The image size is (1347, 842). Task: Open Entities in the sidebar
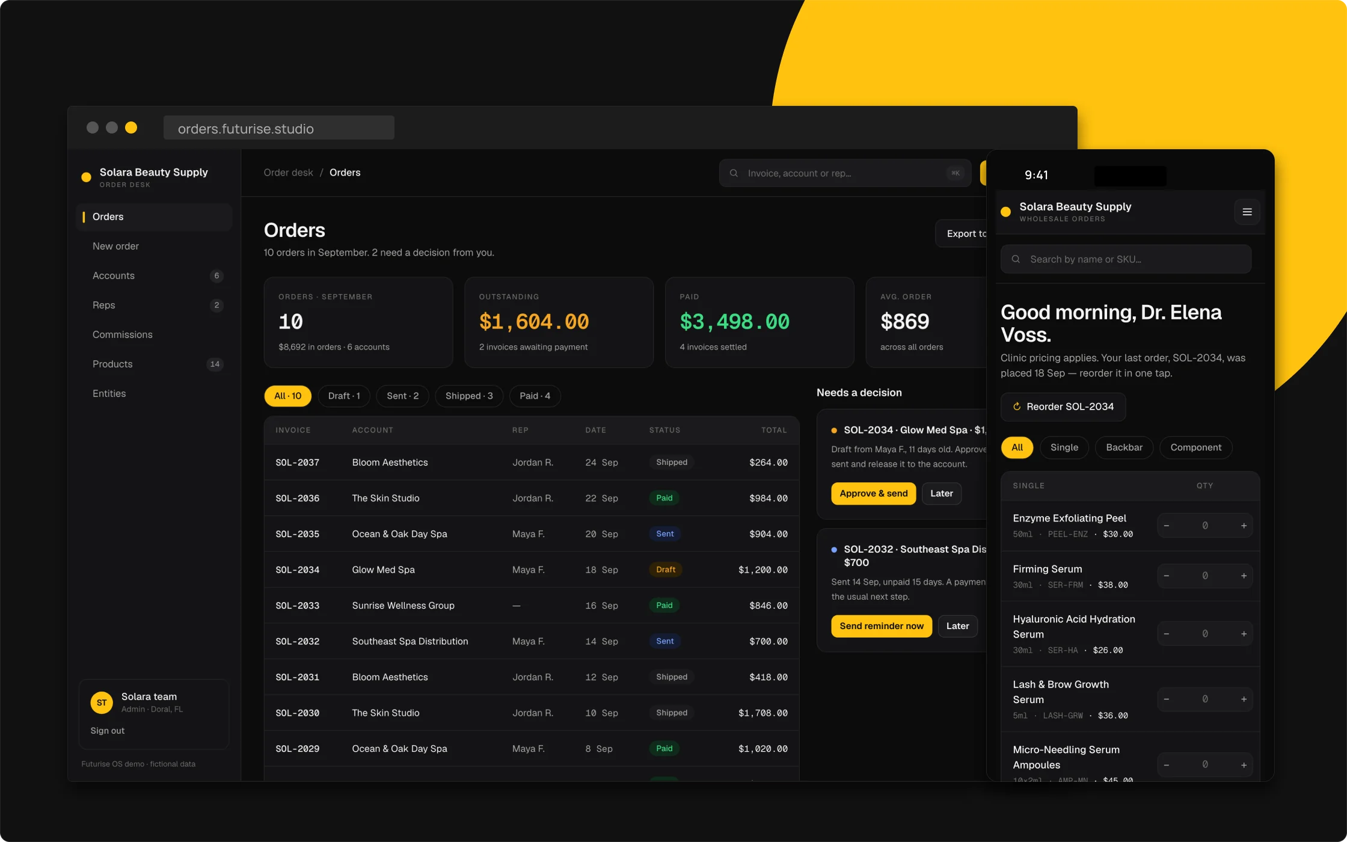155,393
